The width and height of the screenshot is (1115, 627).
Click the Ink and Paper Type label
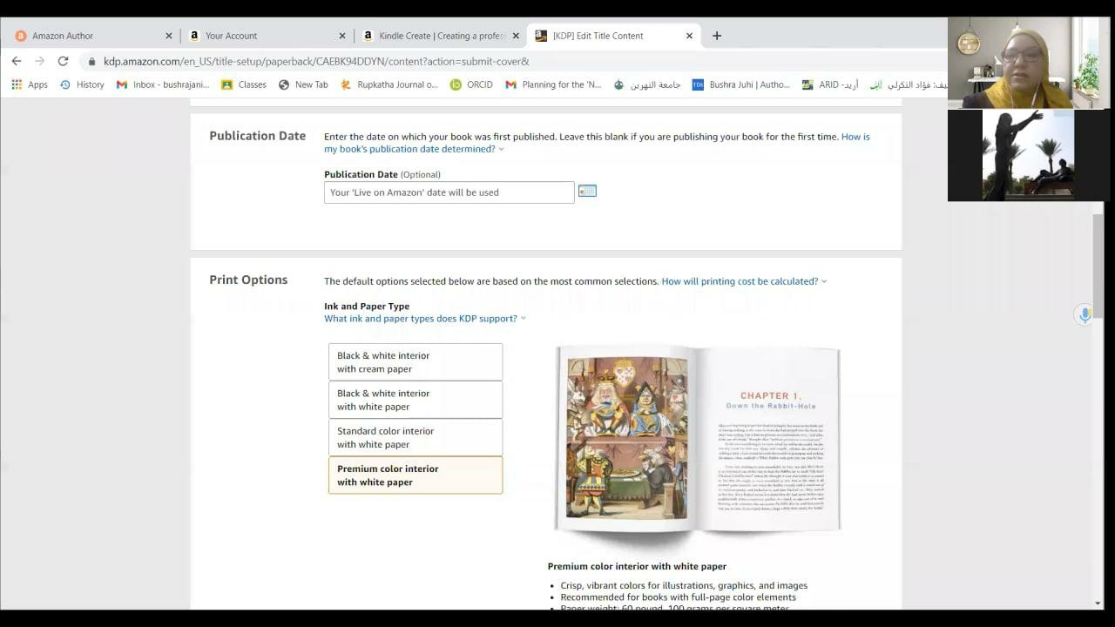click(367, 307)
